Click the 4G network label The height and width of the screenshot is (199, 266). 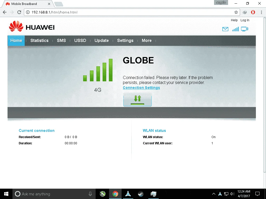(x=98, y=90)
